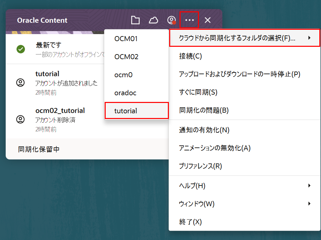
Task: Click account icon beside tutorial notification
Action: coord(20,83)
